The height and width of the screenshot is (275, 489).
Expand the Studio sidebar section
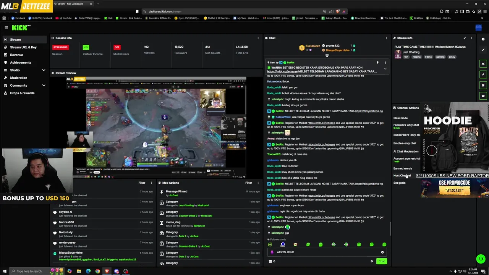point(44,70)
